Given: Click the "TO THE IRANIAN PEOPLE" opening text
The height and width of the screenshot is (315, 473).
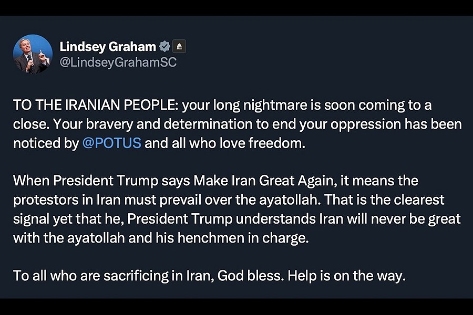Looking at the screenshot, I should 96,104.
